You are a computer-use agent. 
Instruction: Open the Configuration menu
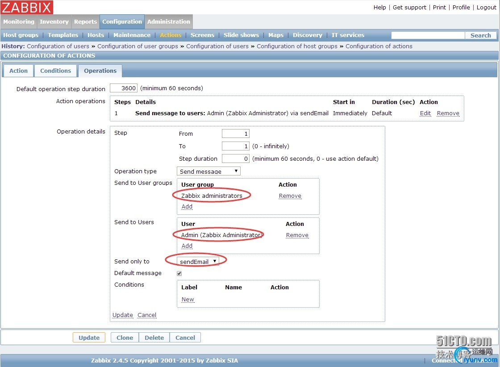tap(122, 22)
